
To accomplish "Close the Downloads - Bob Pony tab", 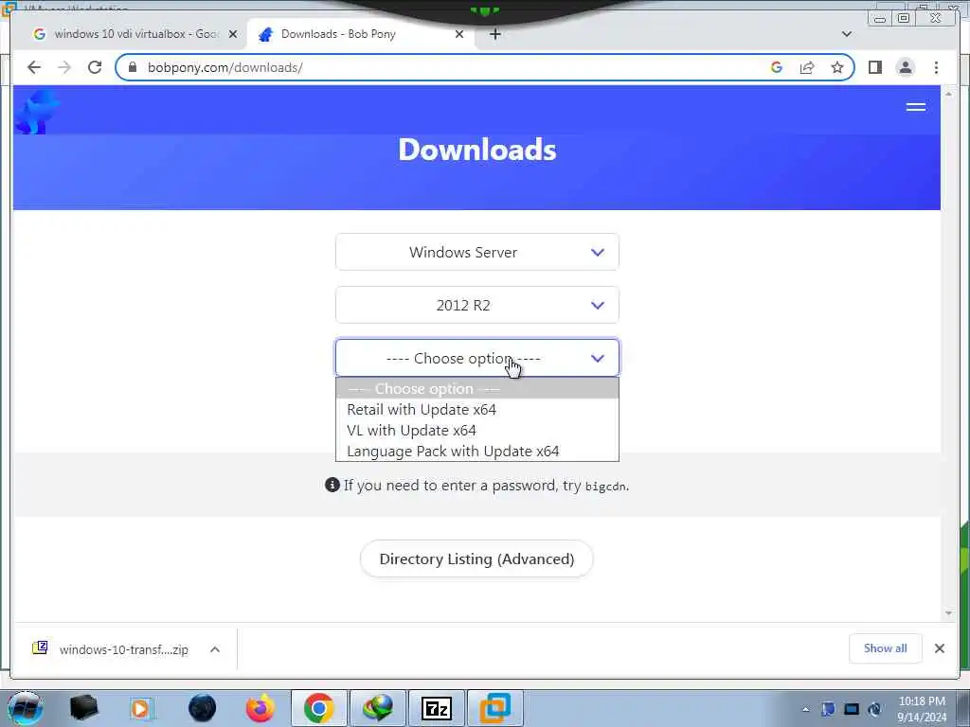I will (x=459, y=34).
